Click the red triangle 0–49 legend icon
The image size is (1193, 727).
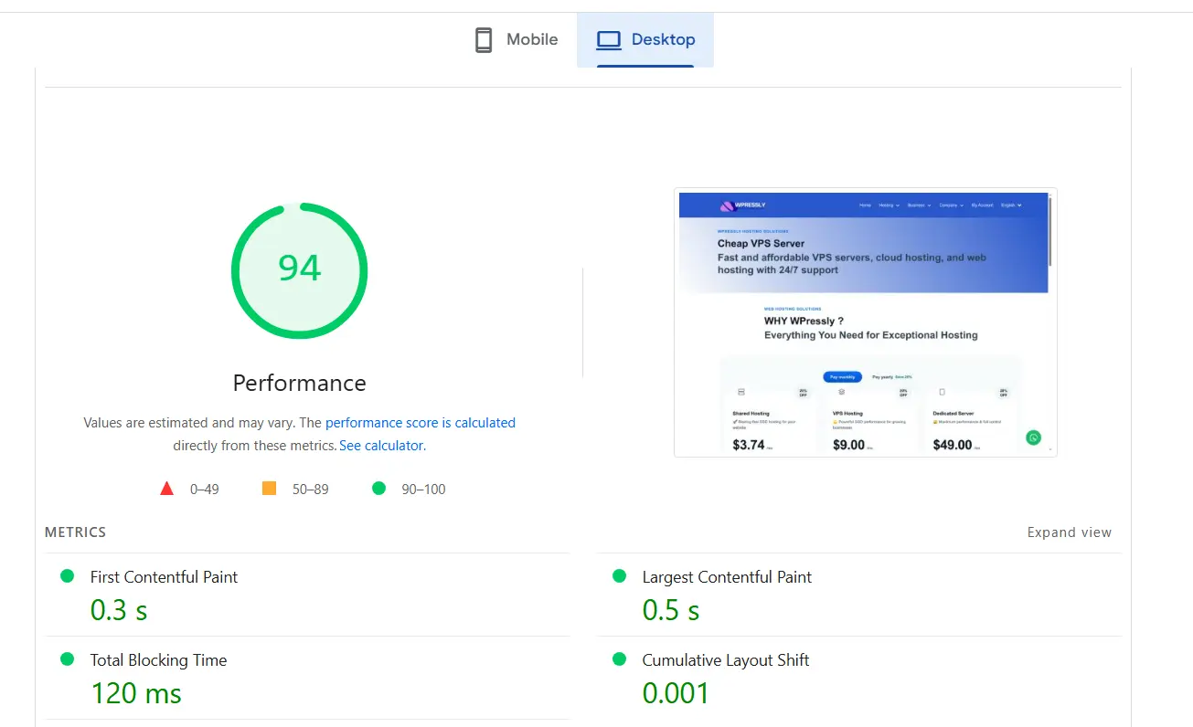[x=166, y=488]
